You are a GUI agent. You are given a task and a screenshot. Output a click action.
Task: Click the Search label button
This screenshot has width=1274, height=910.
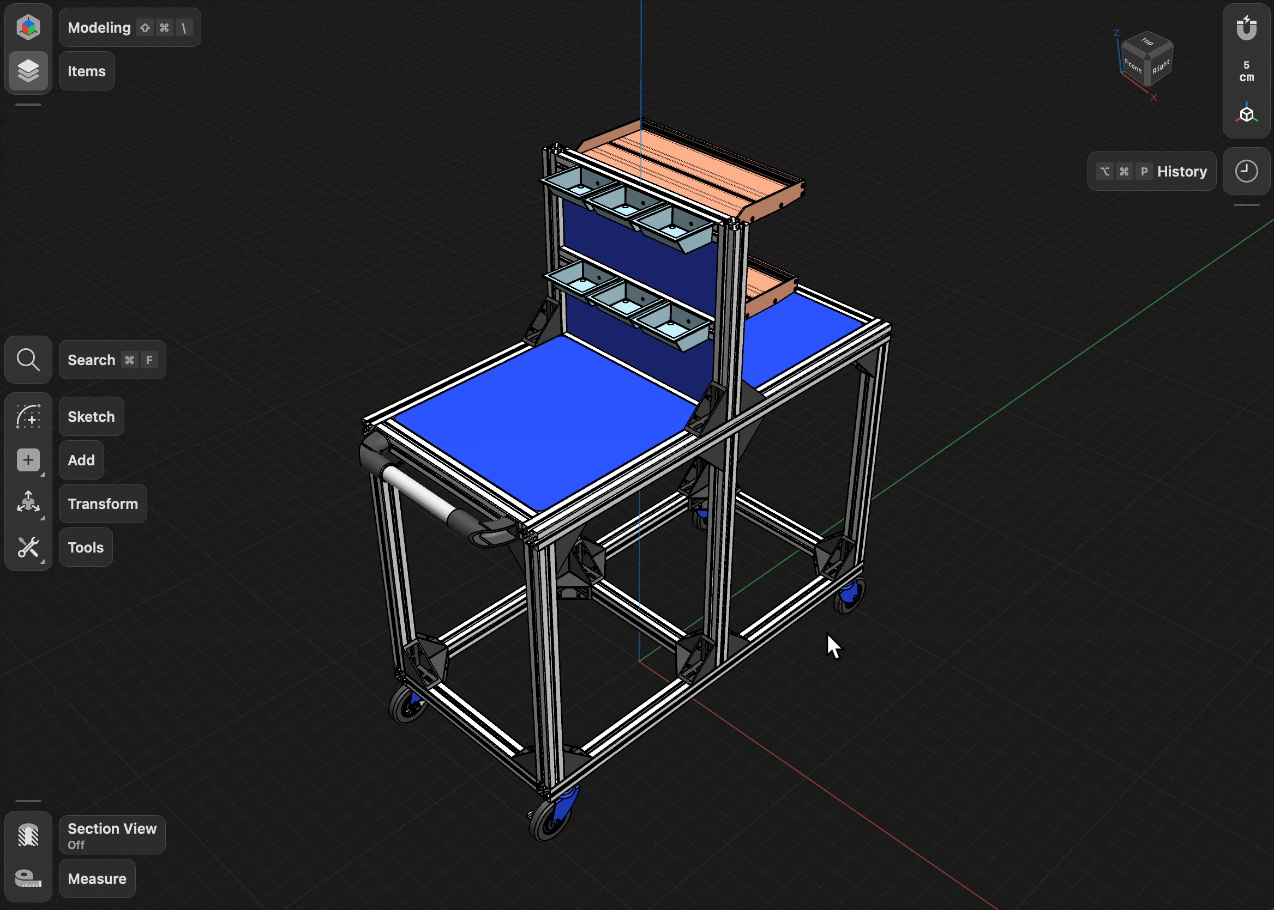[x=112, y=360]
